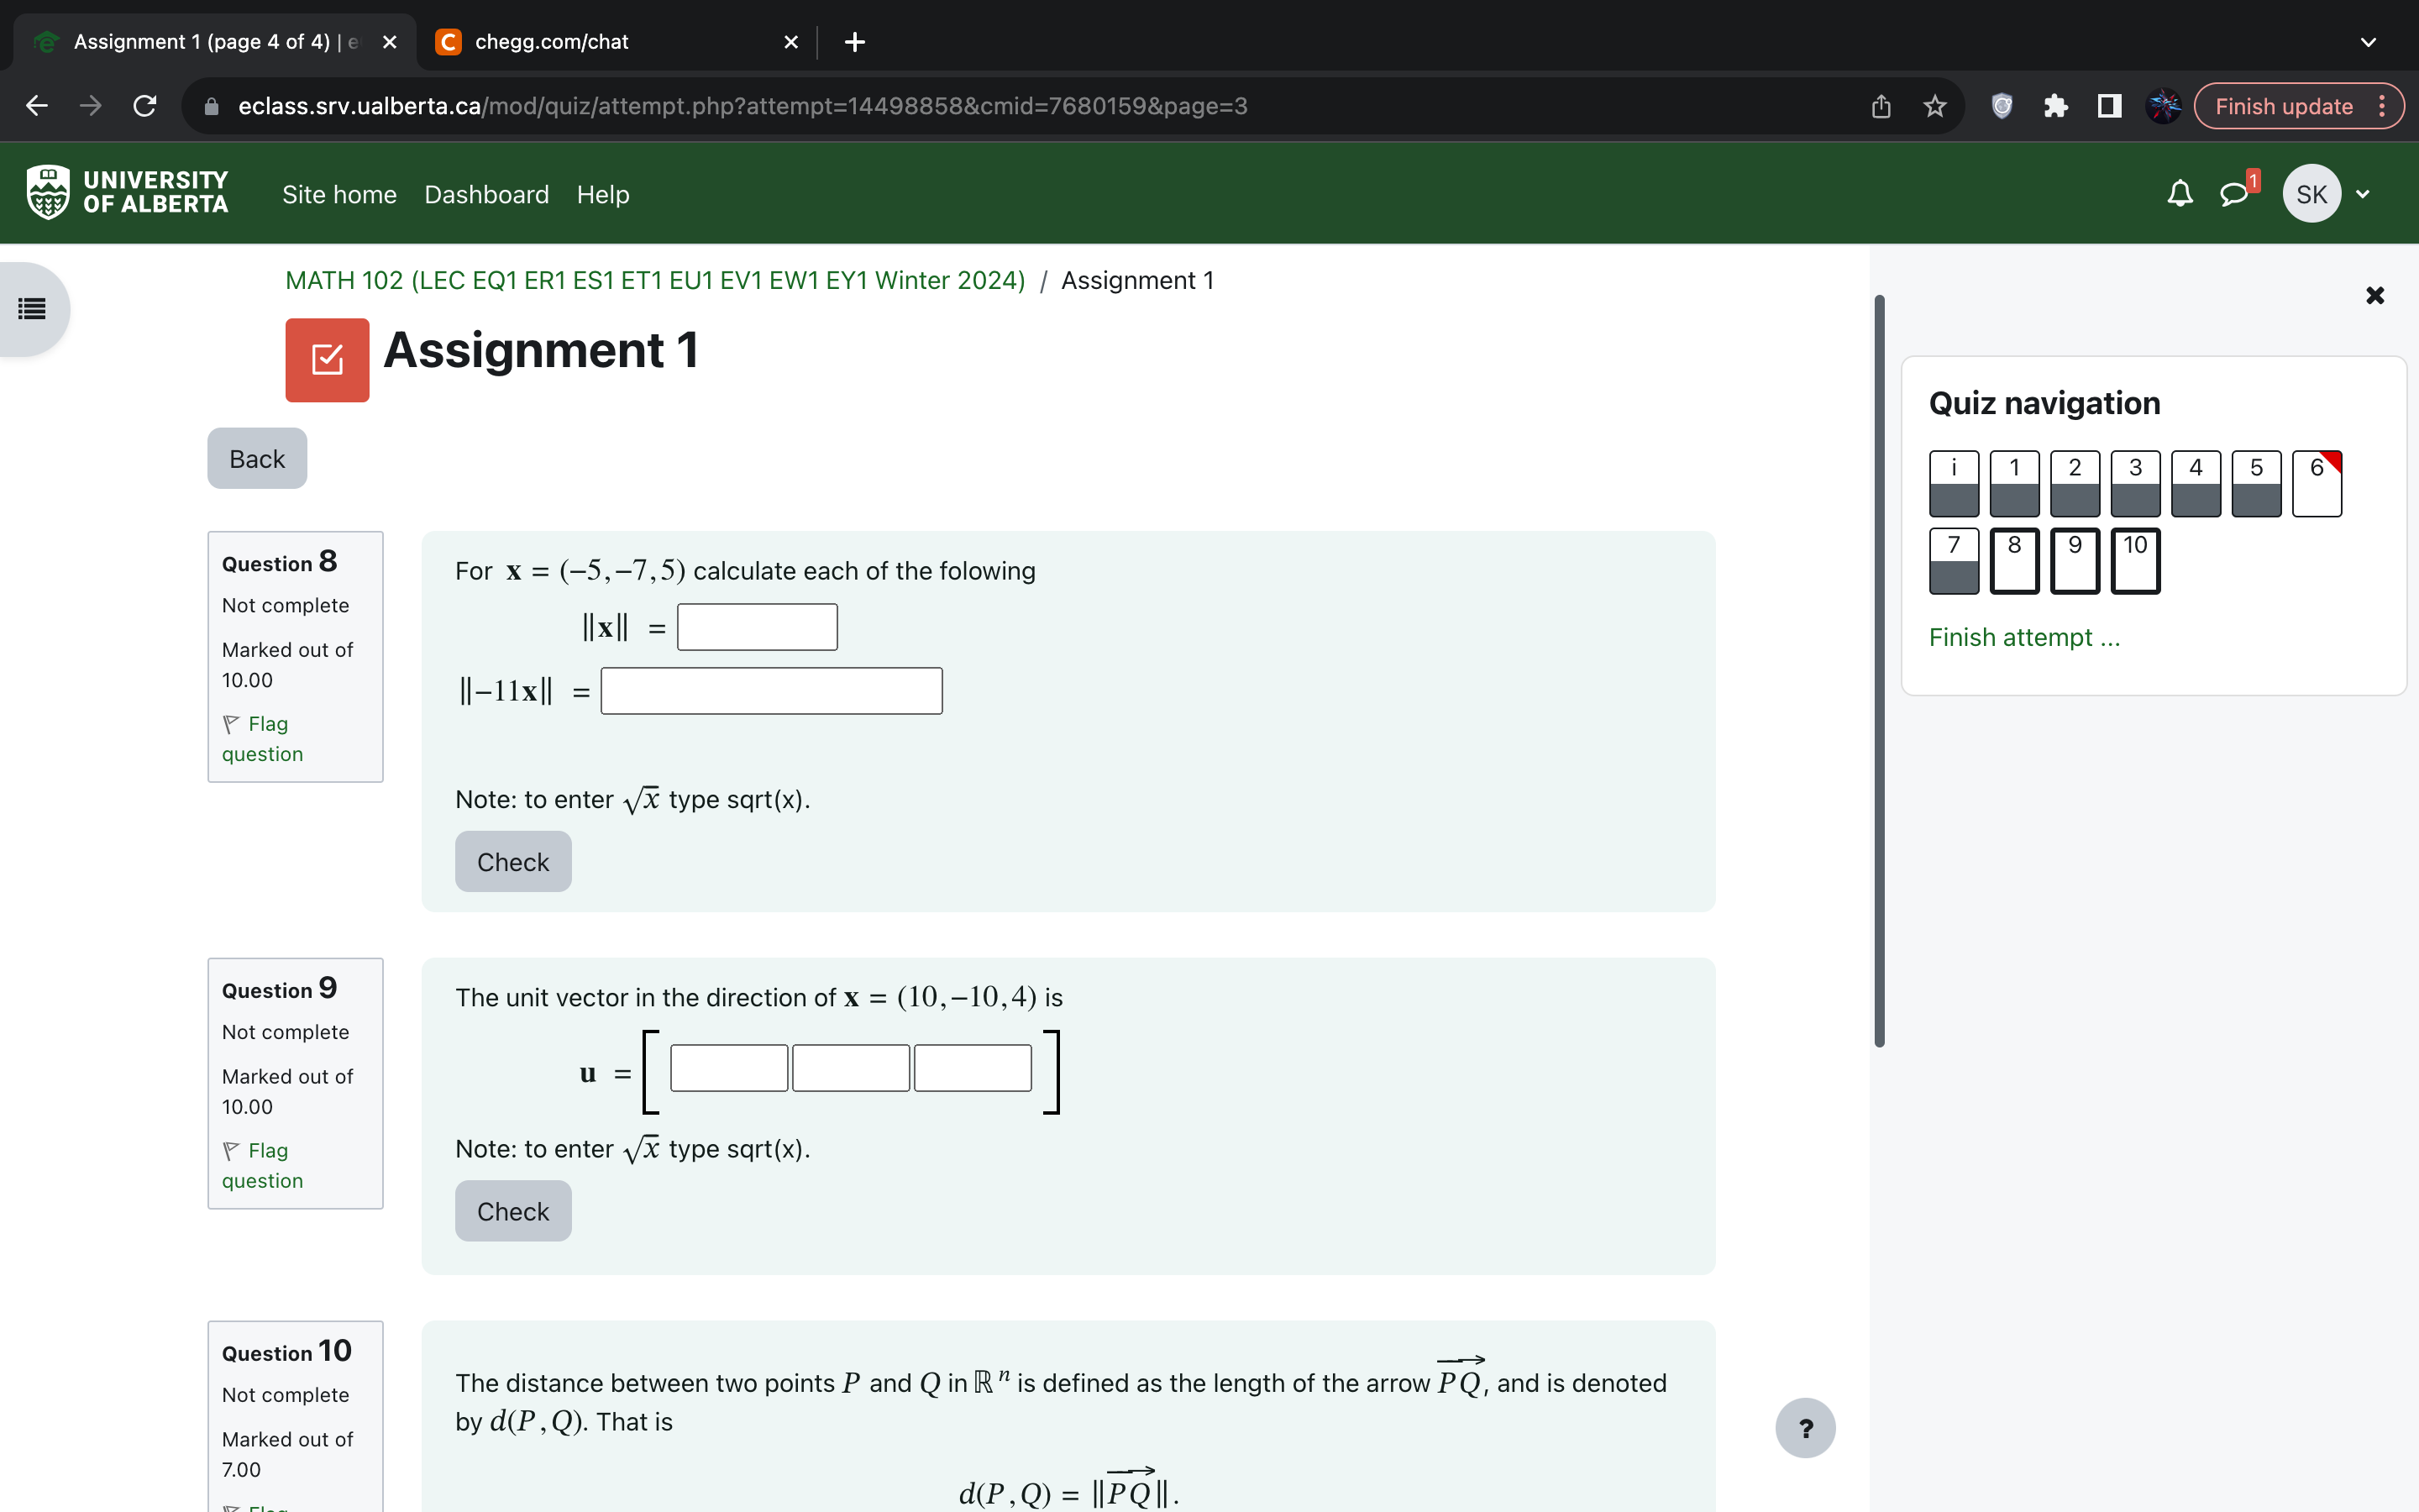Click the floating help question mark button
The image size is (2419, 1512).
(1804, 1427)
